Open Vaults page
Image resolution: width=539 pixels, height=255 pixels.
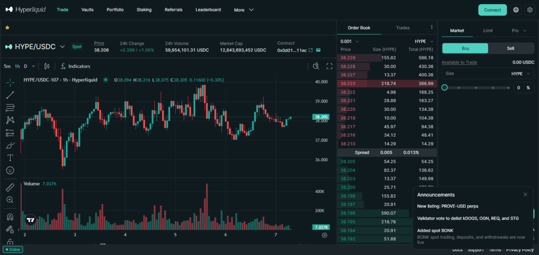(87, 10)
